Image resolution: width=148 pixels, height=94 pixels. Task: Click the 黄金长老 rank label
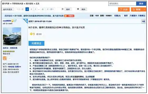pos(6,54)
